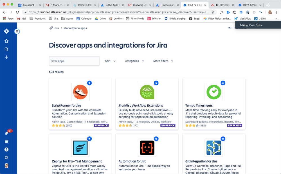Show more bookmarks chevron
281x174 pixels.
[276, 19]
